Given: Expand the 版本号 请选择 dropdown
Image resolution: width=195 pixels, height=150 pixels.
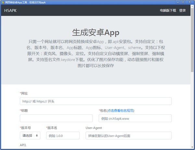Looking at the screenshot, I should click(x=30, y=135).
